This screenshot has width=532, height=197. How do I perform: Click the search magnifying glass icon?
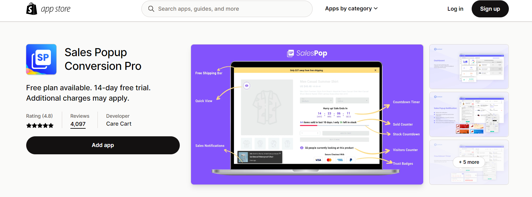click(x=151, y=9)
